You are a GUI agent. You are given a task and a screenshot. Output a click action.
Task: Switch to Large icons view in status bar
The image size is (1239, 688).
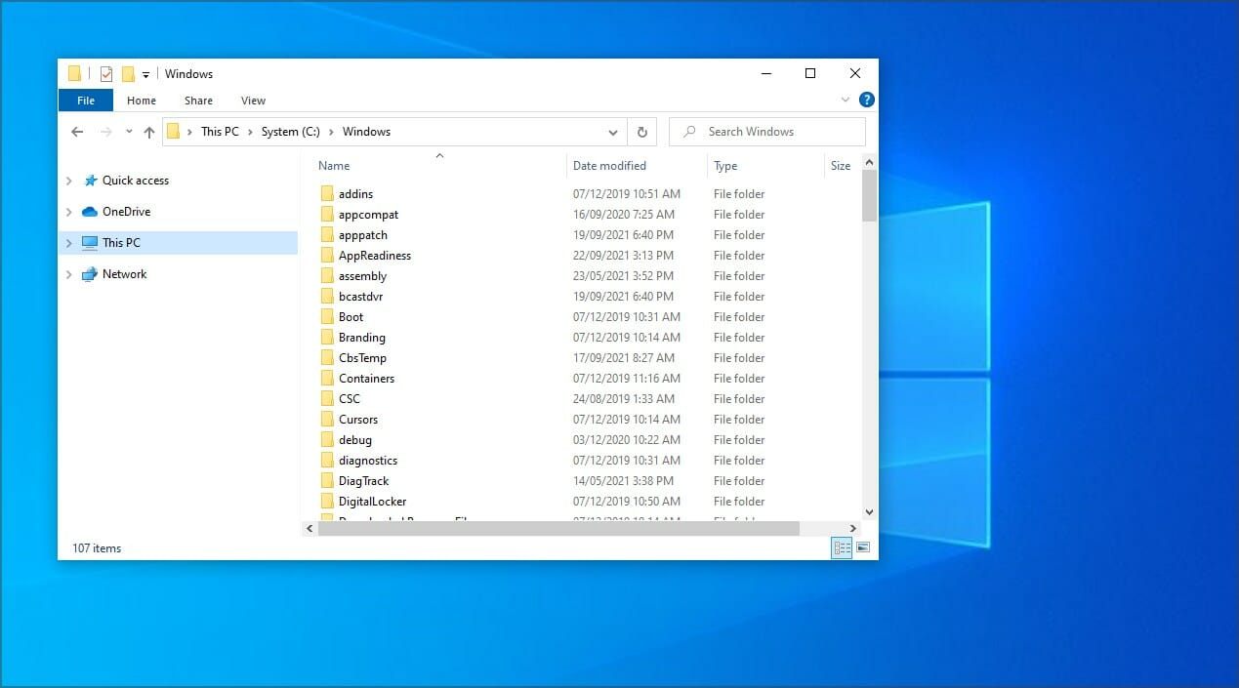point(863,548)
